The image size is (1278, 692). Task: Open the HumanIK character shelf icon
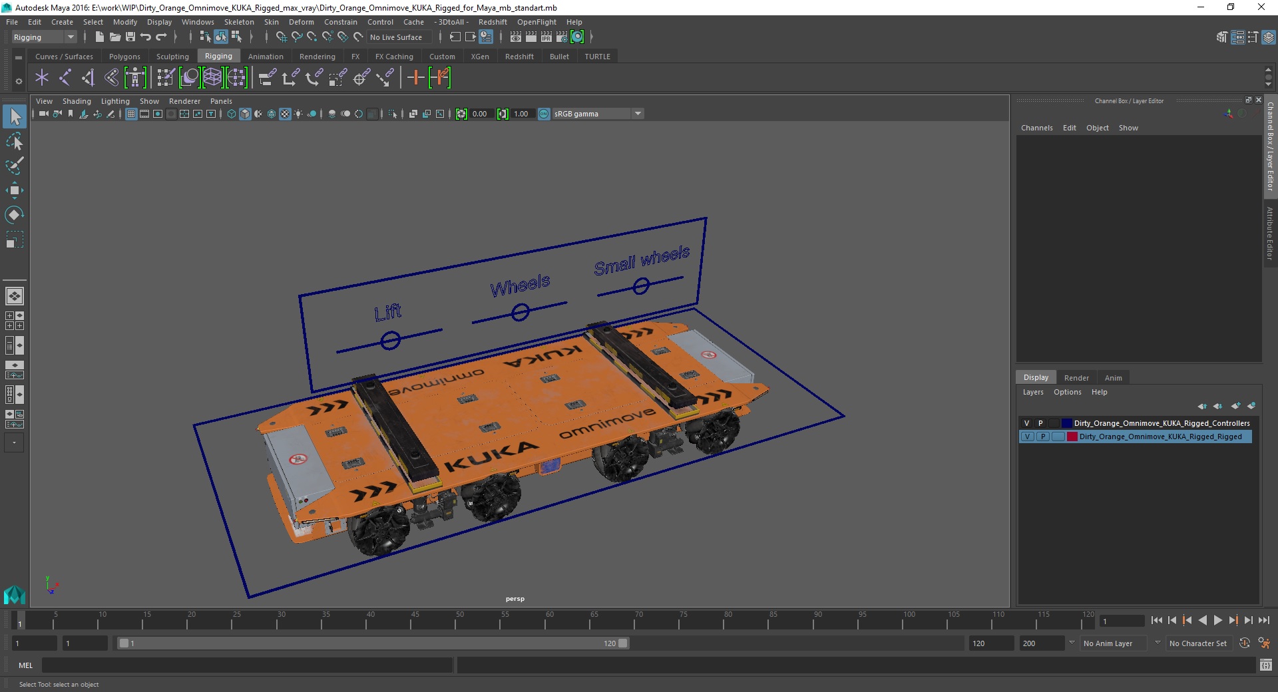(x=135, y=78)
